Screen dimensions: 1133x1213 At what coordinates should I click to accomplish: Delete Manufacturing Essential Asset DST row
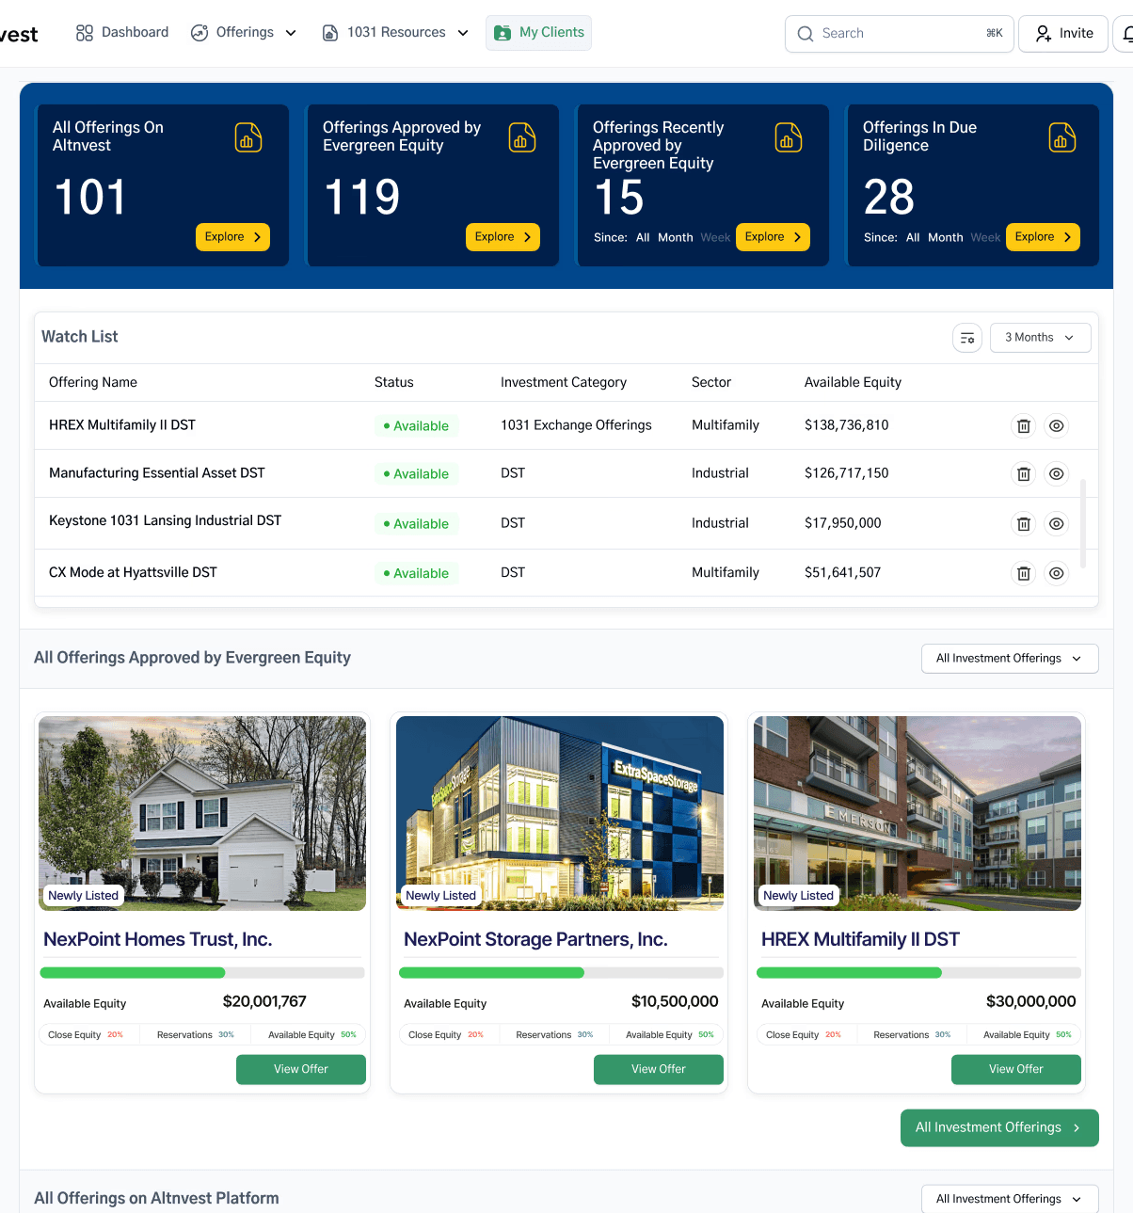tap(1024, 474)
